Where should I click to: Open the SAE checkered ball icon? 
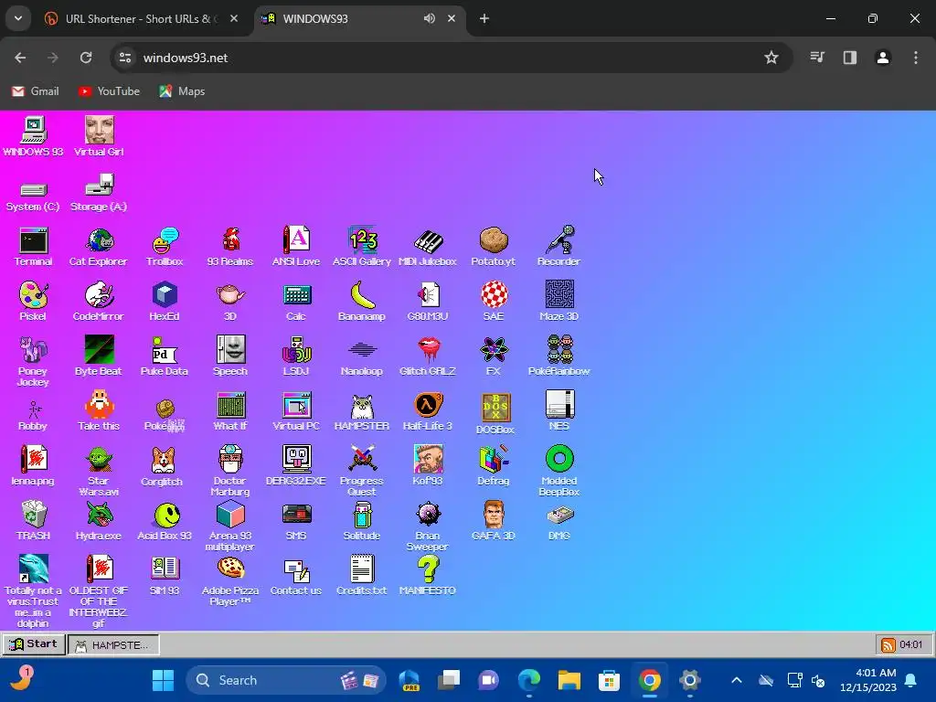click(494, 302)
